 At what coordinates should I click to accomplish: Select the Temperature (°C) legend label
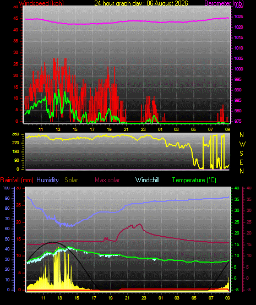194,180
